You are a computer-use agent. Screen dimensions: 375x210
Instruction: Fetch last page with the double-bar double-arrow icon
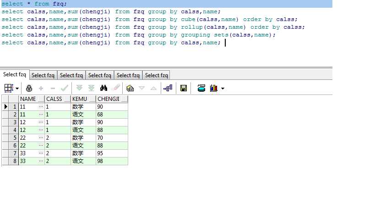[91, 88]
